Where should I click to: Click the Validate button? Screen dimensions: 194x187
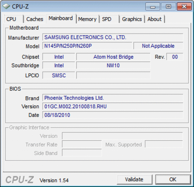[135, 180]
